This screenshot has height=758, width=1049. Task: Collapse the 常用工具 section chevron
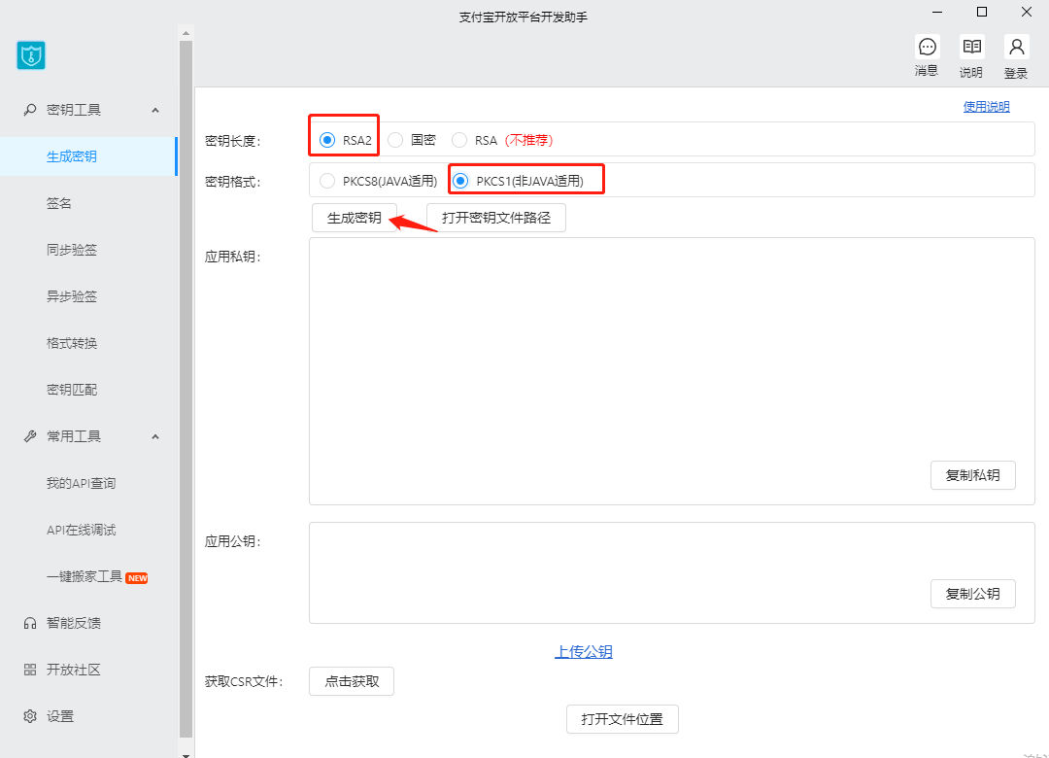tap(155, 436)
